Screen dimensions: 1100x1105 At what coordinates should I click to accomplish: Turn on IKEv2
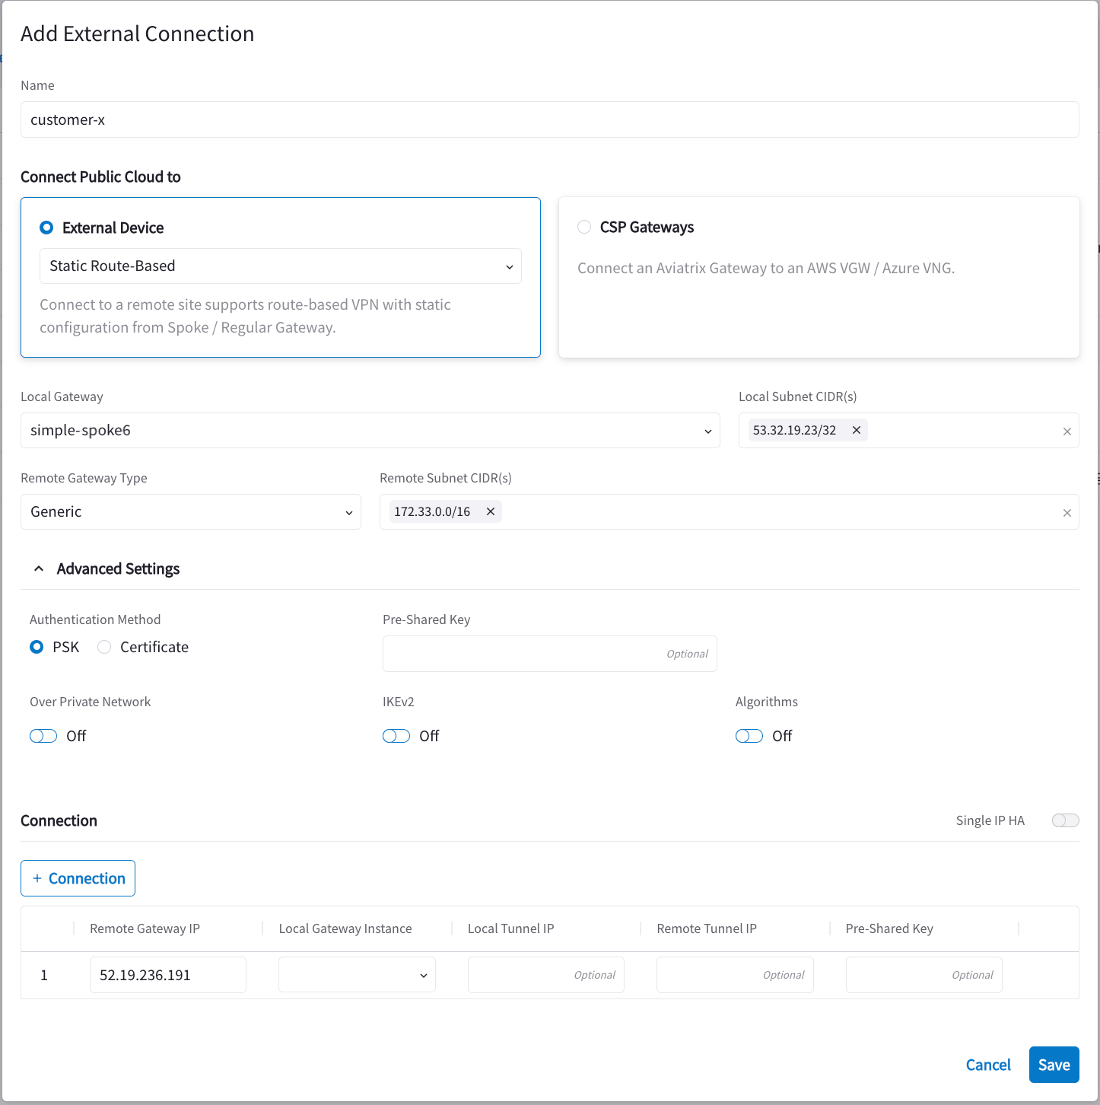pos(396,735)
